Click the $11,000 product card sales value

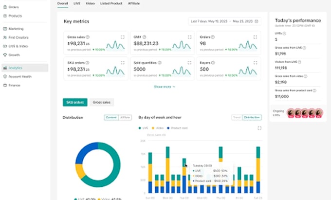click(x=282, y=96)
